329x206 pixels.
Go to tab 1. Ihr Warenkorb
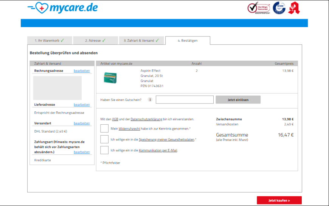point(50,41)
